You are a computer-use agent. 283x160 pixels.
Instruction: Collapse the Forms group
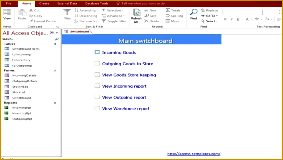[x=55, y=70]
